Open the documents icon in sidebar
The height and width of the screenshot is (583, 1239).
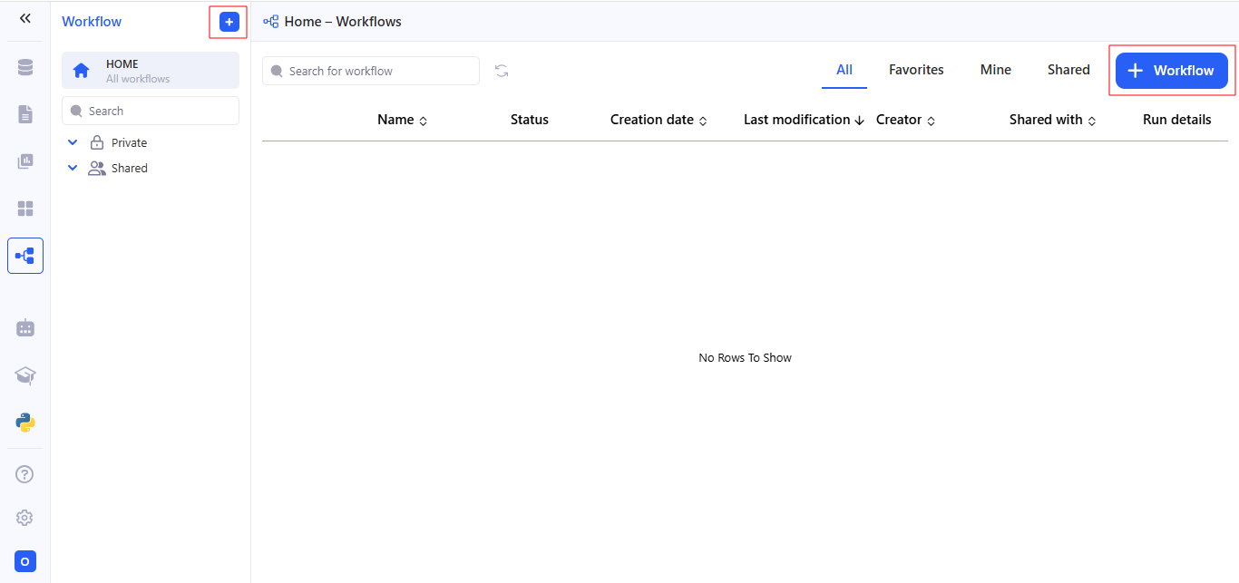25,114
